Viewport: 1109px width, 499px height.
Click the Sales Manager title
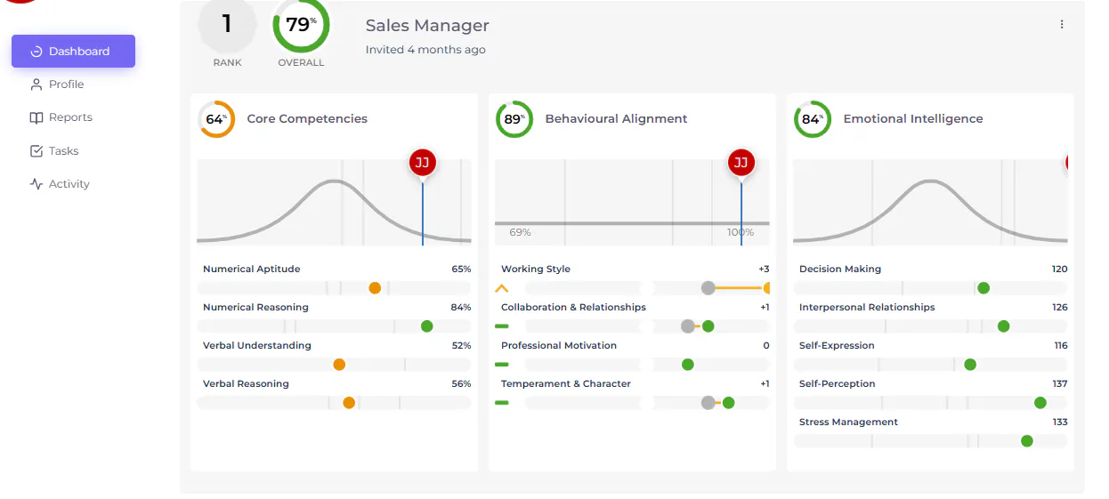coord(427,26)
